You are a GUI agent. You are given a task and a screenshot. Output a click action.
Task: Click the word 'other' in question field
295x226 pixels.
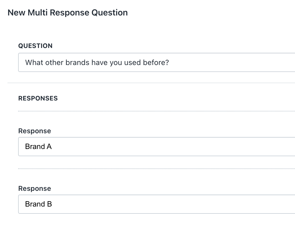[54, 63]
